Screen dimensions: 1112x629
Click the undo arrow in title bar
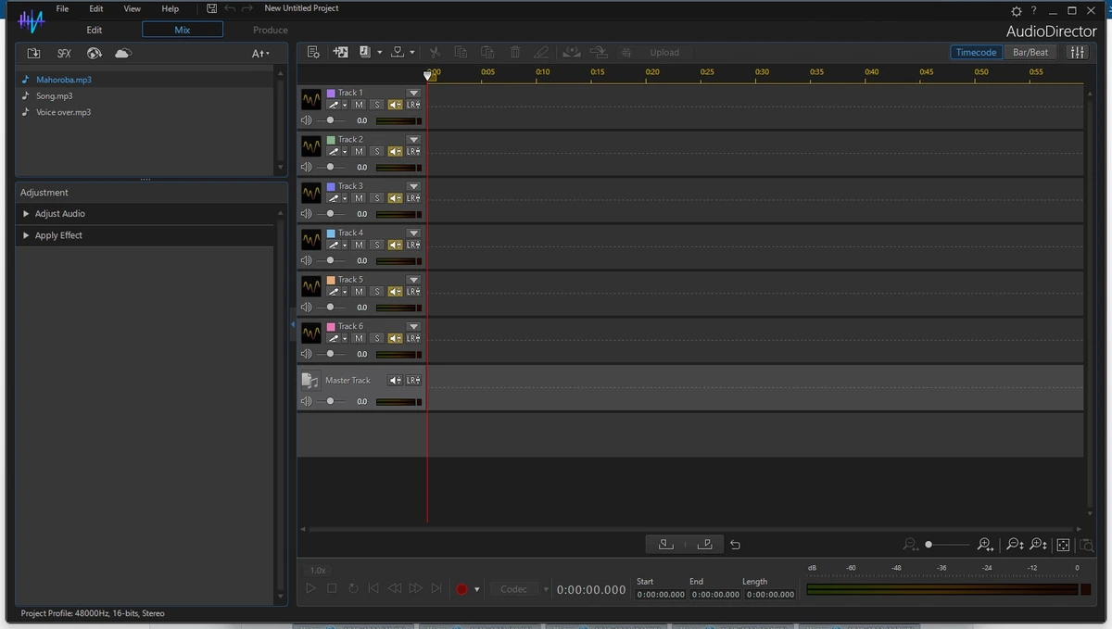point(230,8)
